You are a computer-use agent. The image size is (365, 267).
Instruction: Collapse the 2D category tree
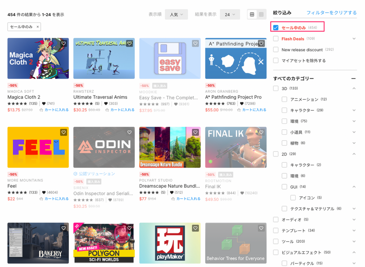click(x=354, y=154)
